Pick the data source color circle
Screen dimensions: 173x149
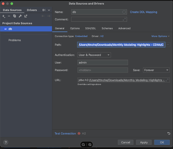pyautogui.click(x=124, y=12)
